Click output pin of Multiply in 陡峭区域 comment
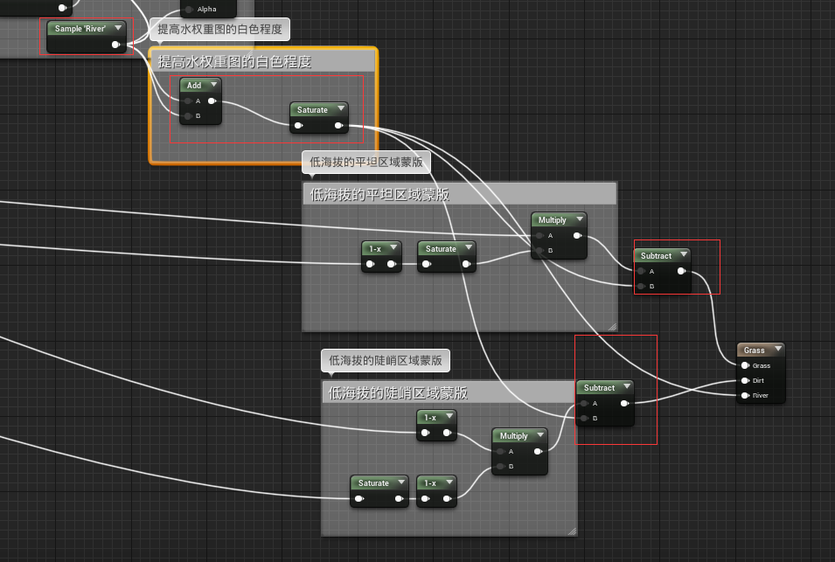 539,451
